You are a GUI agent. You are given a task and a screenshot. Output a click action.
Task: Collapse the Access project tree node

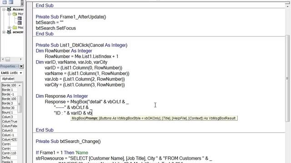click(4, 9)
